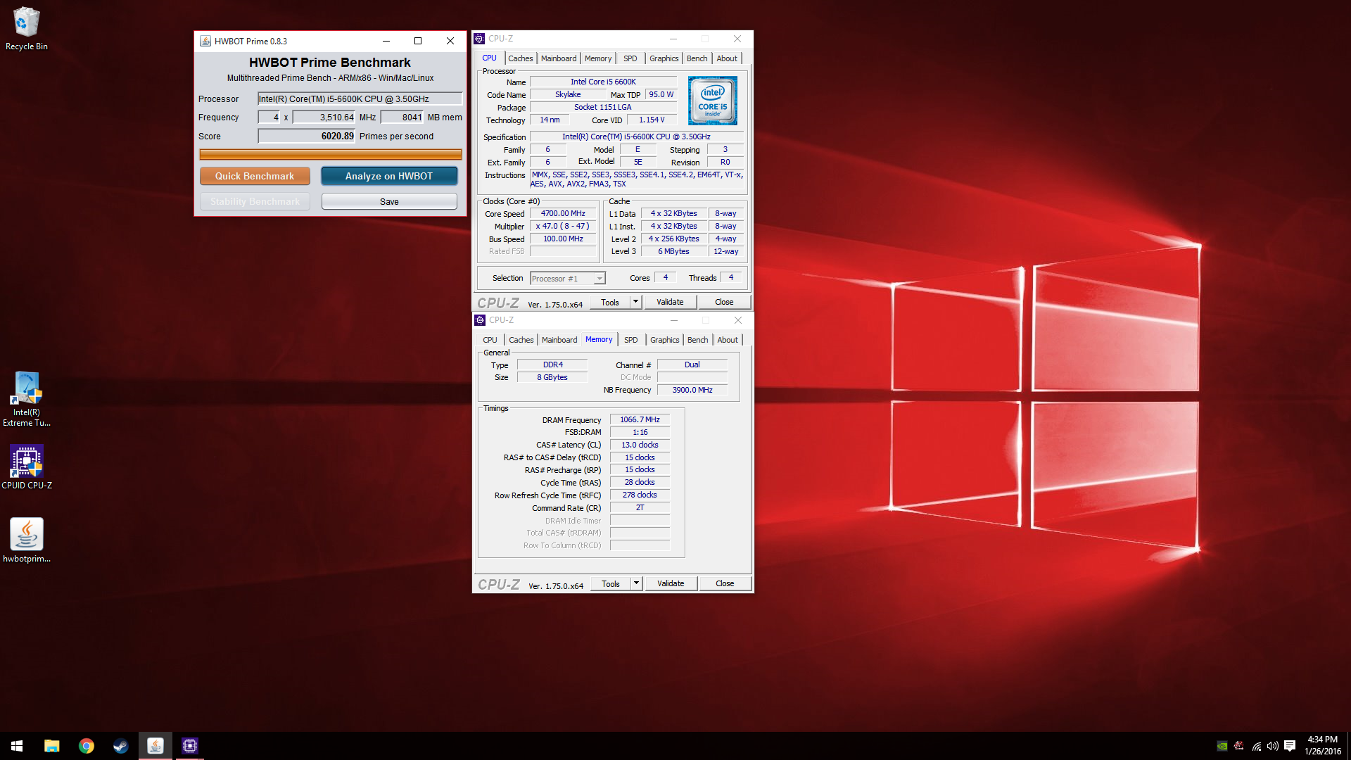1351x760 pixels.
Task: Click Validate in upper CPU-Z window
Action: 670,302
